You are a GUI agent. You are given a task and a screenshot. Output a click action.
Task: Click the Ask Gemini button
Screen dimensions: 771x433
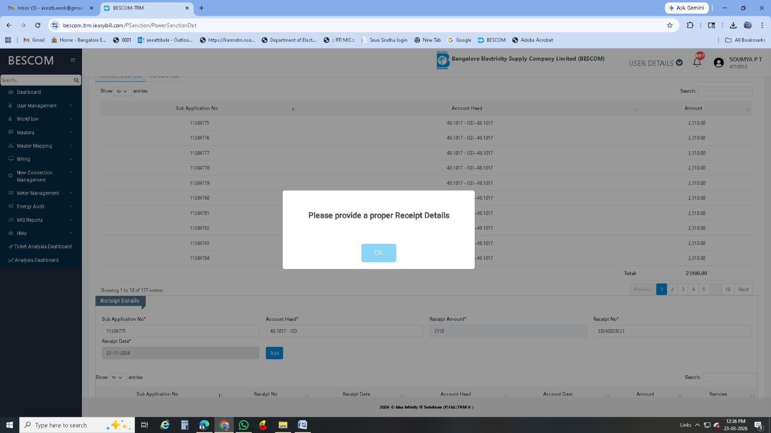tap(687, 8)
